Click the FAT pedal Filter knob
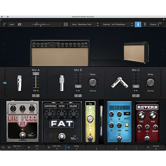166x166 pixels. (62, 114)
